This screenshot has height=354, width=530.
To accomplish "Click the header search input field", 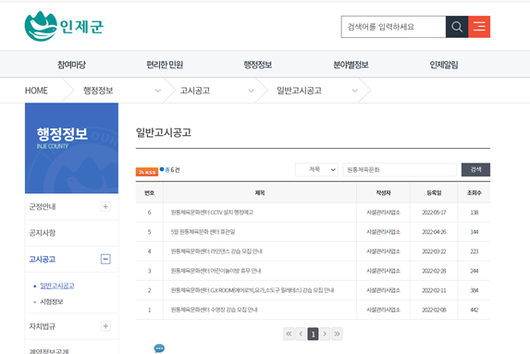I will point(393,27).
